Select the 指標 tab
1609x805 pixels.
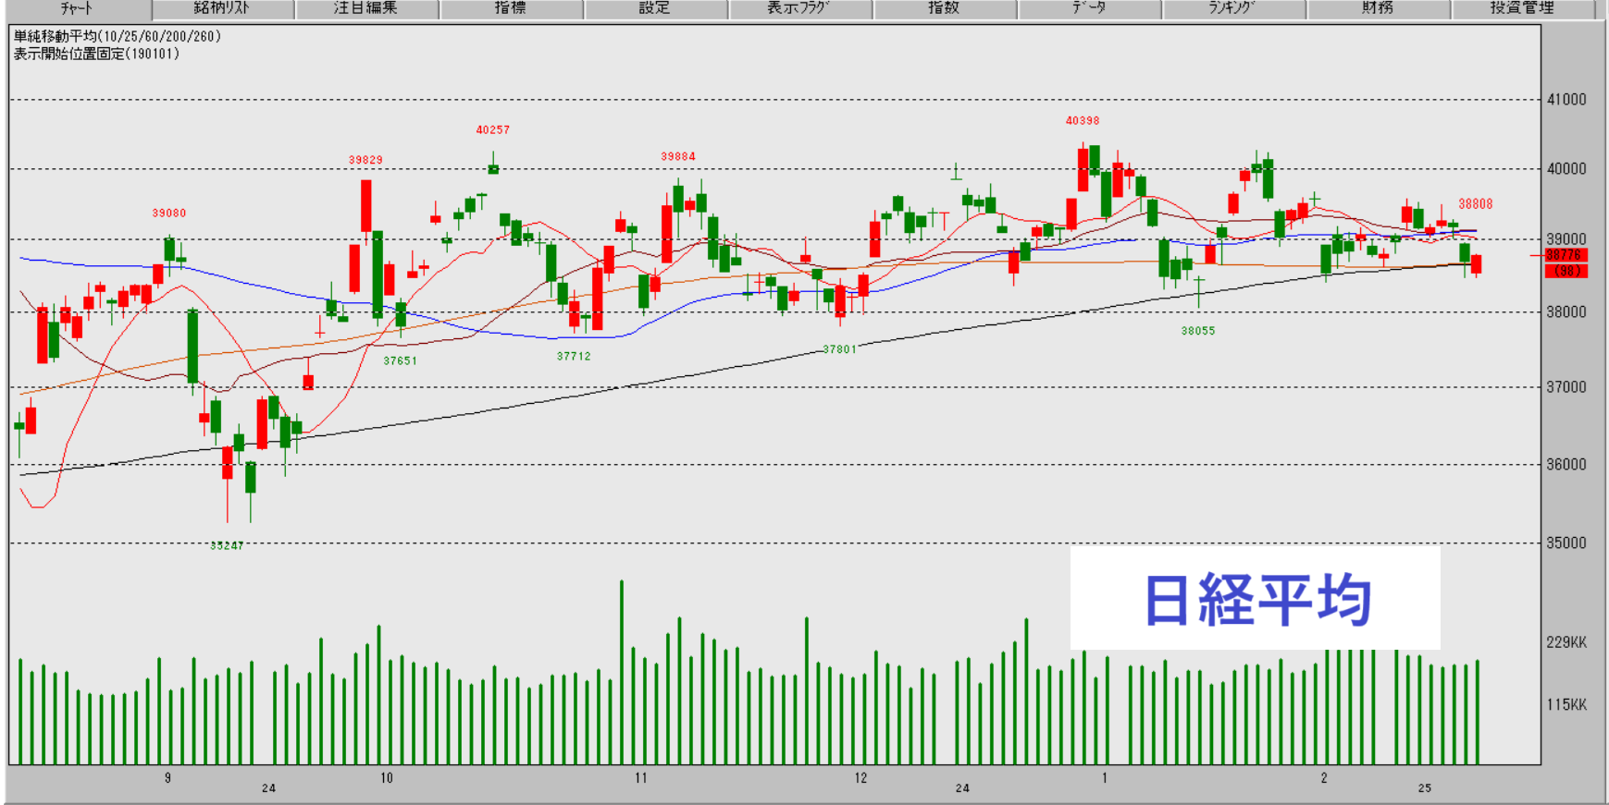[x=512, y=9]
